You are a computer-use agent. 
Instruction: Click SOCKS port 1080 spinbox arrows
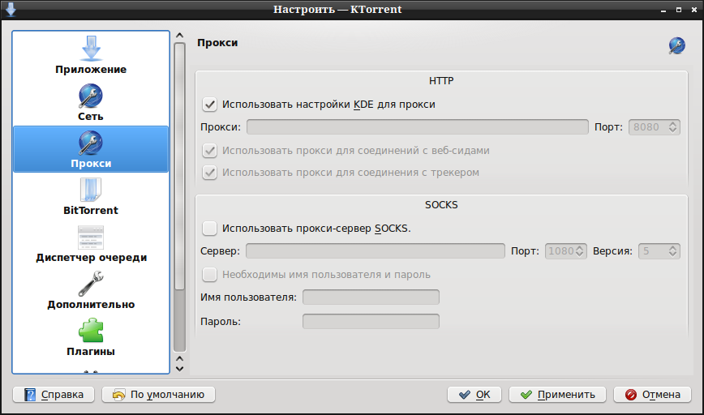click(580, 250)
